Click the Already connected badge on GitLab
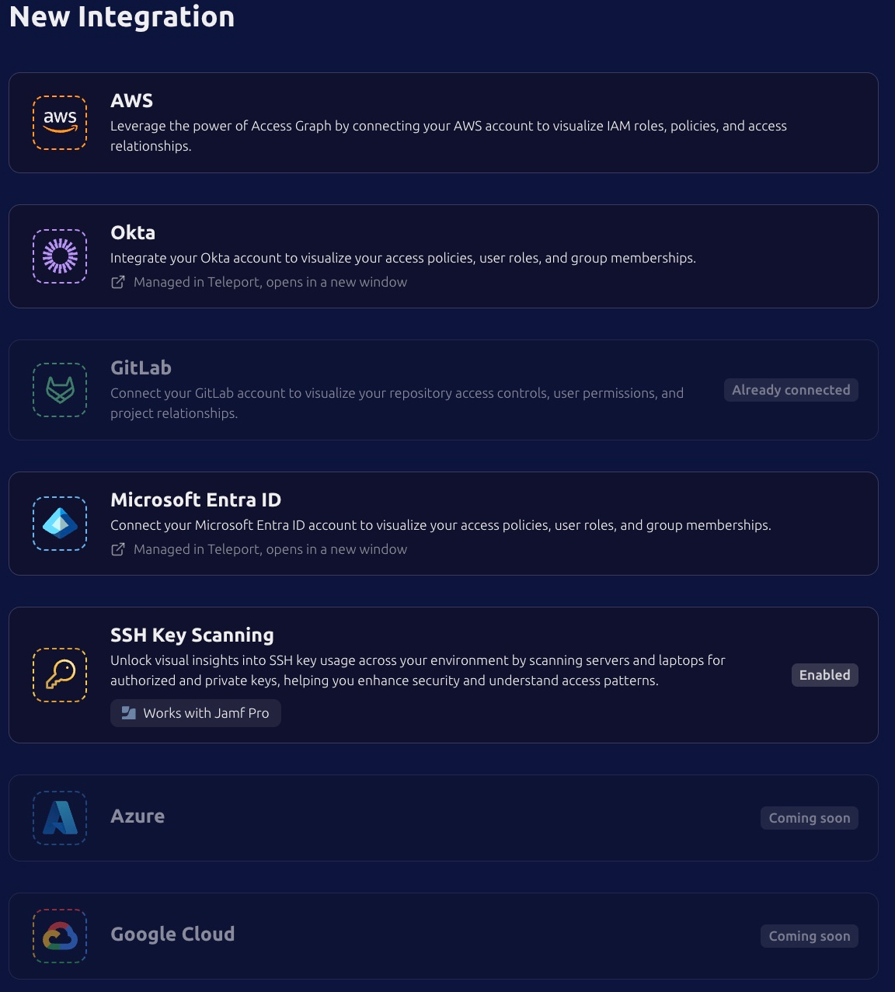Screen dimensions: 895x992 tap(791, 389)
